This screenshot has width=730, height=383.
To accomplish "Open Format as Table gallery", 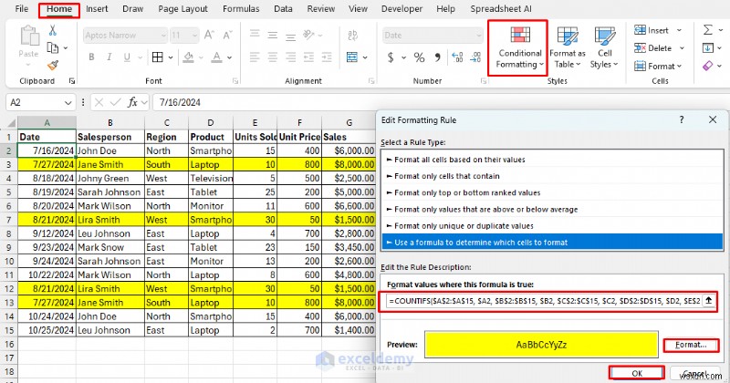I will [567, 47].
